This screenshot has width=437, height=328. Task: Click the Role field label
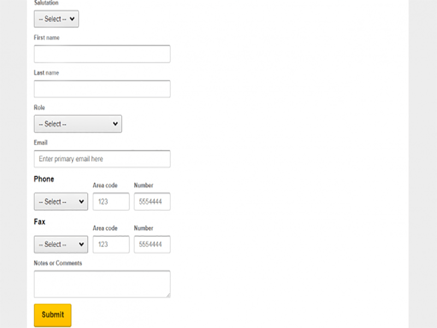39,108
